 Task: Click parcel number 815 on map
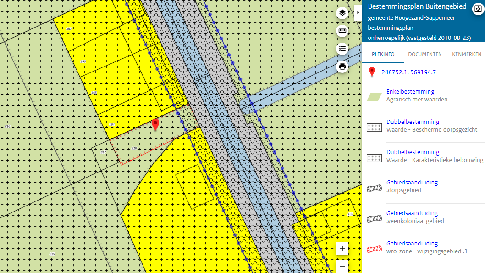52,254
